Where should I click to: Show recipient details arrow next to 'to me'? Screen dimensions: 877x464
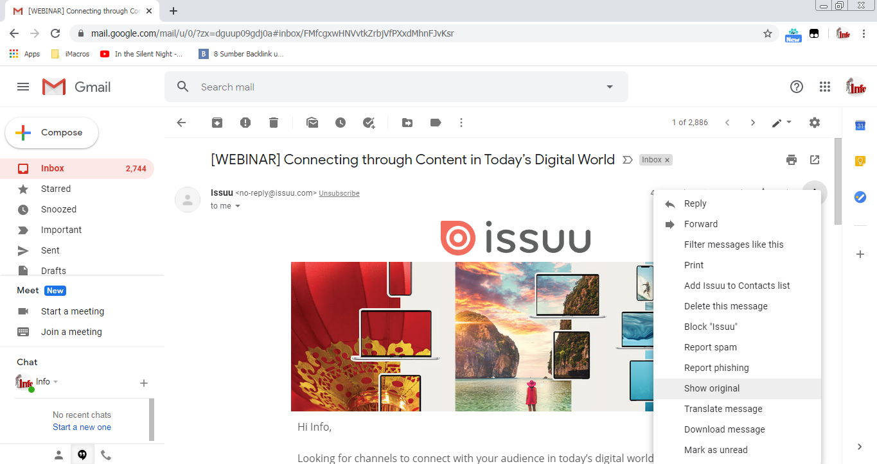238,206
